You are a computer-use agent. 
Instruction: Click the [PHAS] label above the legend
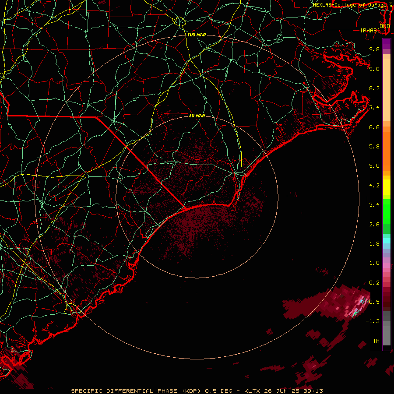point(370,30)
